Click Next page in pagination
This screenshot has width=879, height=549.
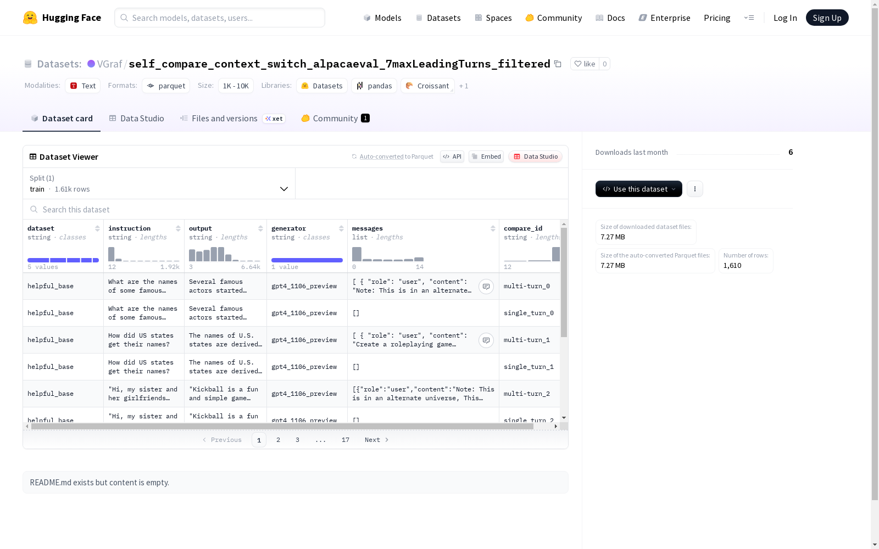coord(377,440)
